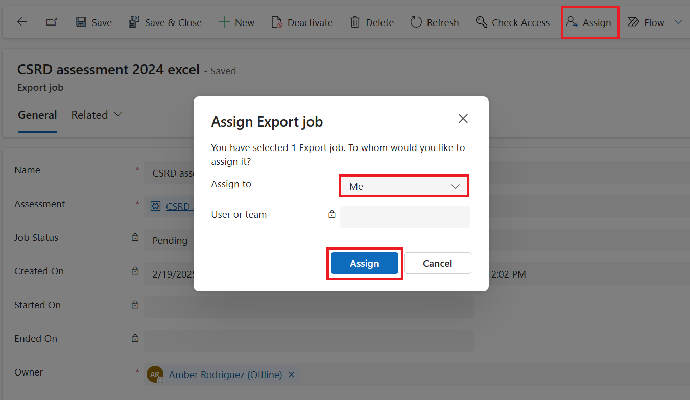
Task: Click the Job Status Pending field
Action: tap(170, 240)
